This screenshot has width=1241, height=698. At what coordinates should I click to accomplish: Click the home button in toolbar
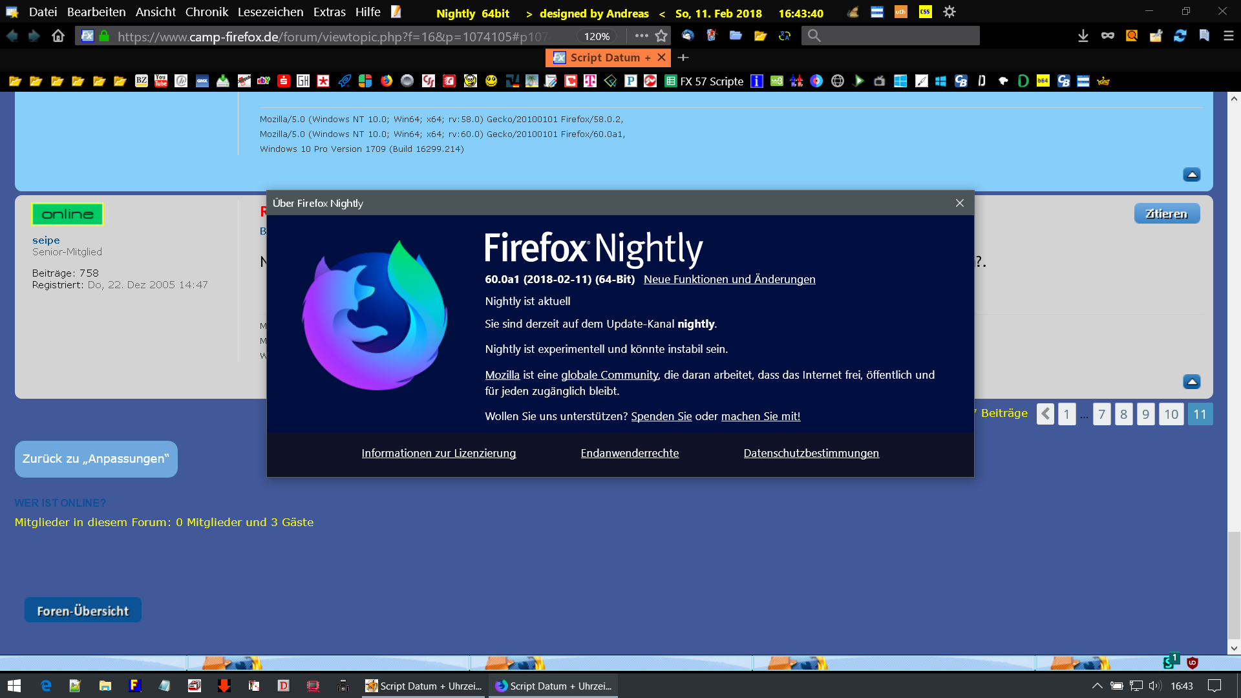pyautogui.click(x=58, y=36)
